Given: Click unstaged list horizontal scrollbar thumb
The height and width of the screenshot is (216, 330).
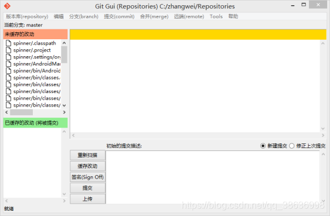Looking at the screenshot, I should pos(22,112).
